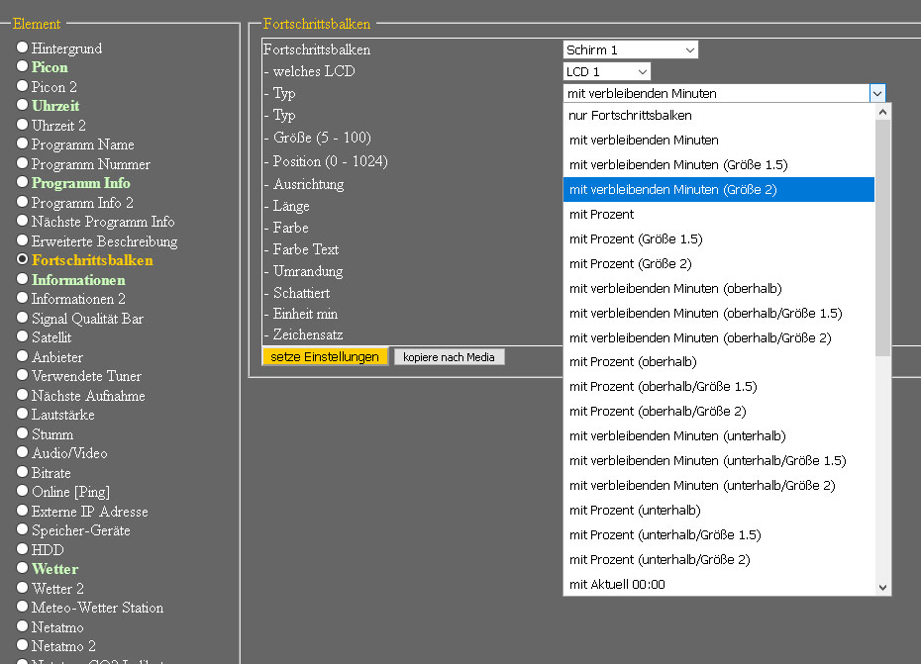Image resolution: width=921 pixels, height=664 pixels.
Task: Select Picon 2 element
Action: pyautogui.click(x=23, y=86)
